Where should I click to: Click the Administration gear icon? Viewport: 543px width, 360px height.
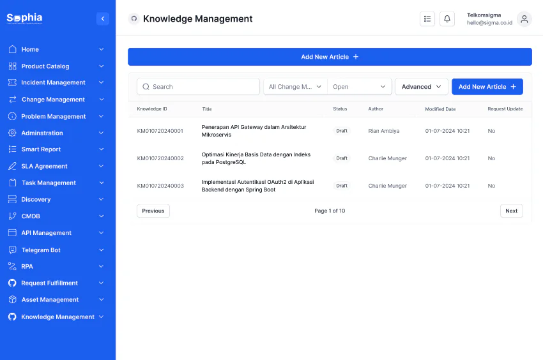[x=13, y=133]
